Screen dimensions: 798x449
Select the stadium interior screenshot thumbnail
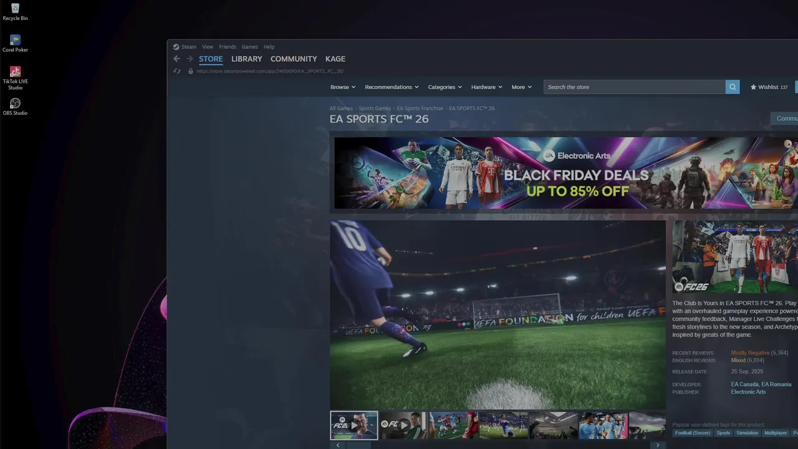click(553, 425)
